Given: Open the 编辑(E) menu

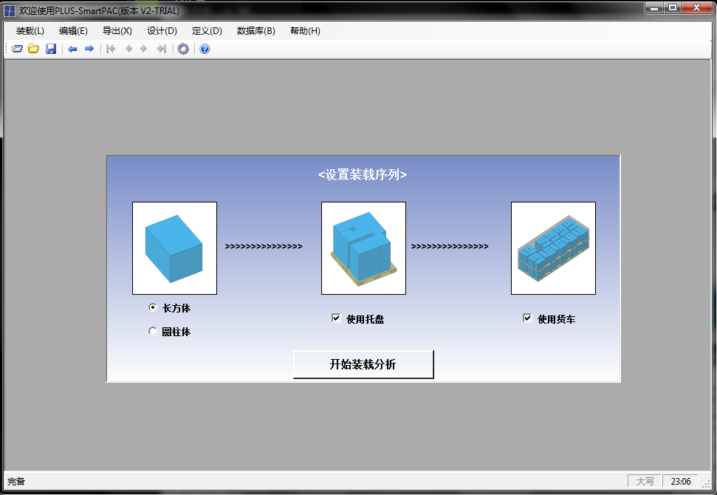Looking at the screenshot, I should tap(73, 30).
